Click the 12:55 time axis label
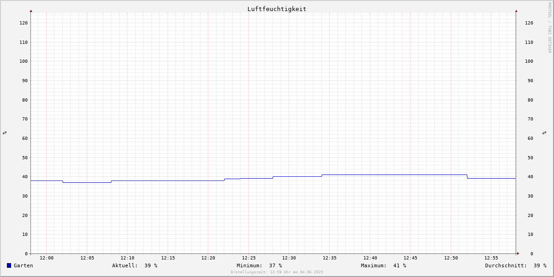 pos(491,258)
